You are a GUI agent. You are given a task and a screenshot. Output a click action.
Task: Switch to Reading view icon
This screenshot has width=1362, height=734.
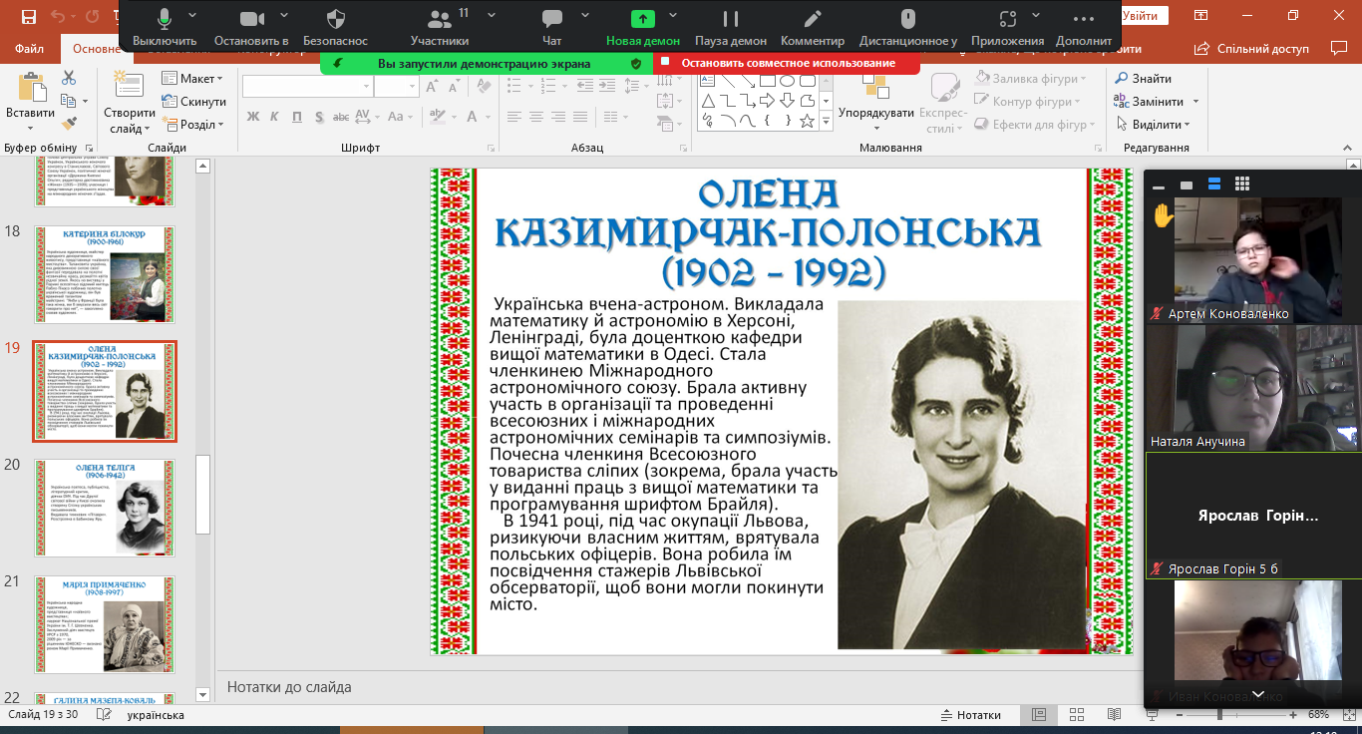click(x=1115, y=715)
